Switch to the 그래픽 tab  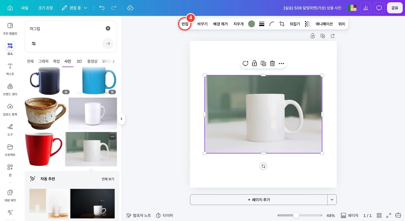click(43, 61)
